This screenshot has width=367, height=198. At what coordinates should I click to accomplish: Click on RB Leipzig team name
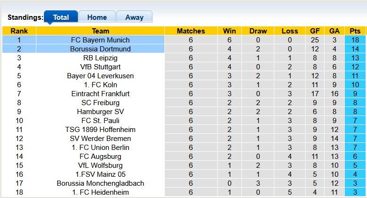100,58
